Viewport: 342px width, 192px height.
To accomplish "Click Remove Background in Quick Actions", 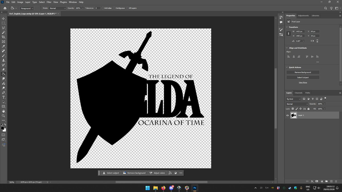I will tap(303, 72).
